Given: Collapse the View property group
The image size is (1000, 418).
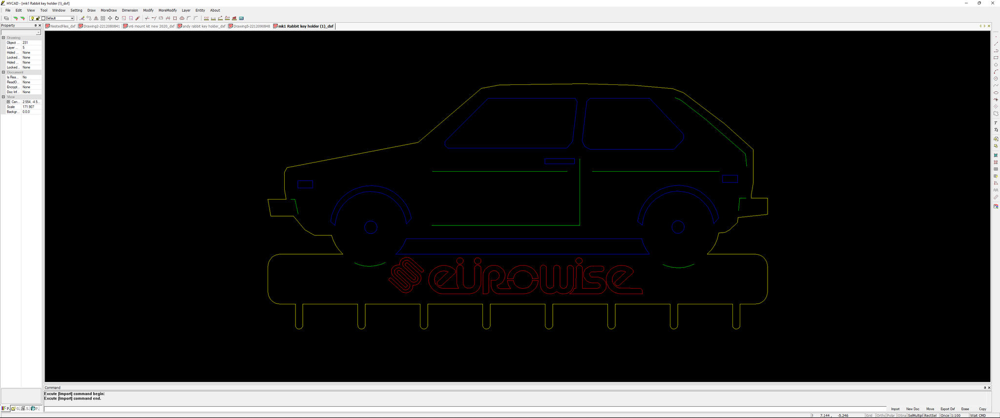Looking at the screenshot, I should click(x=3, y=97).
